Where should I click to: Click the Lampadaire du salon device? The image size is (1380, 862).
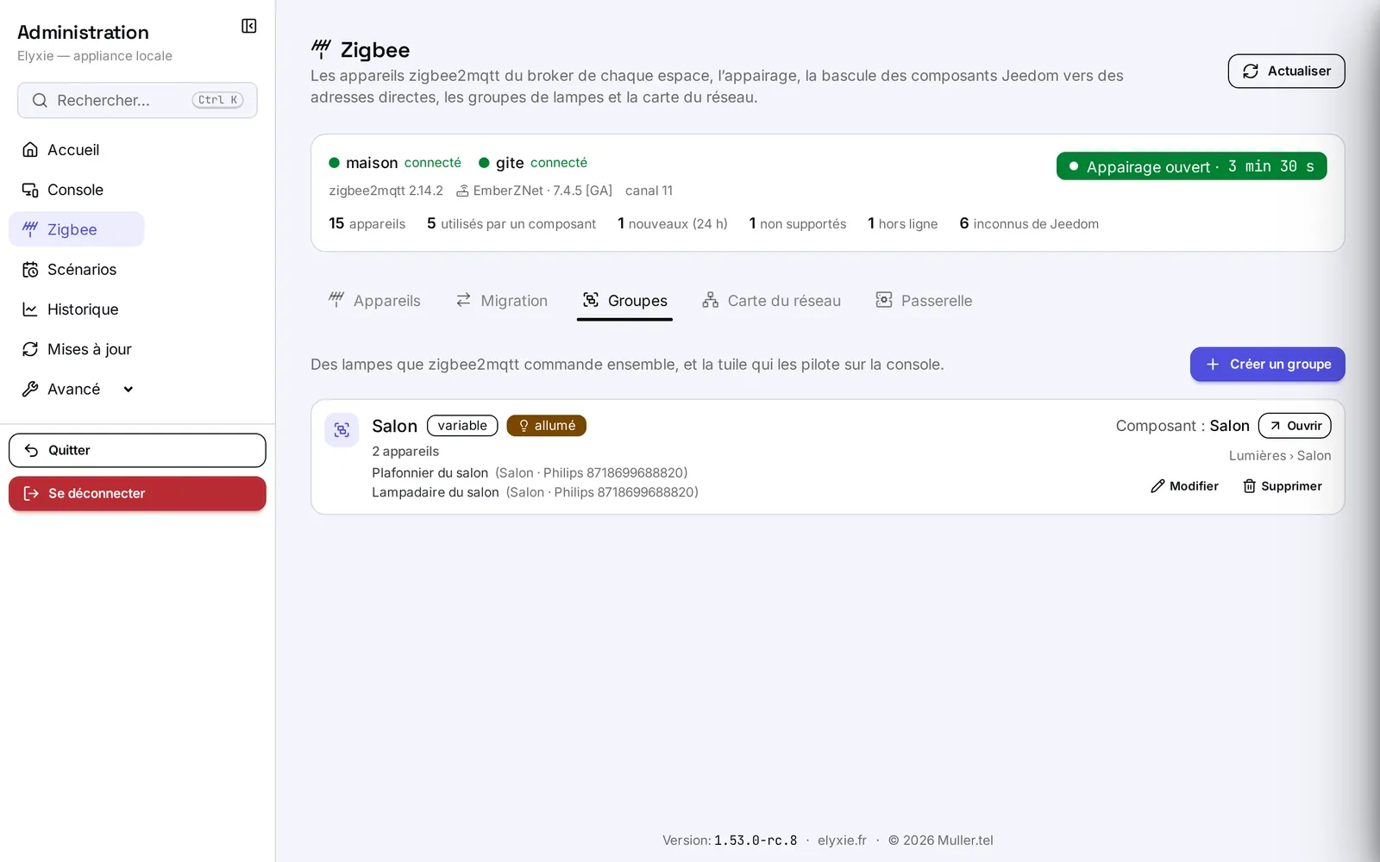pyautogui.click(x=535, y=492)
